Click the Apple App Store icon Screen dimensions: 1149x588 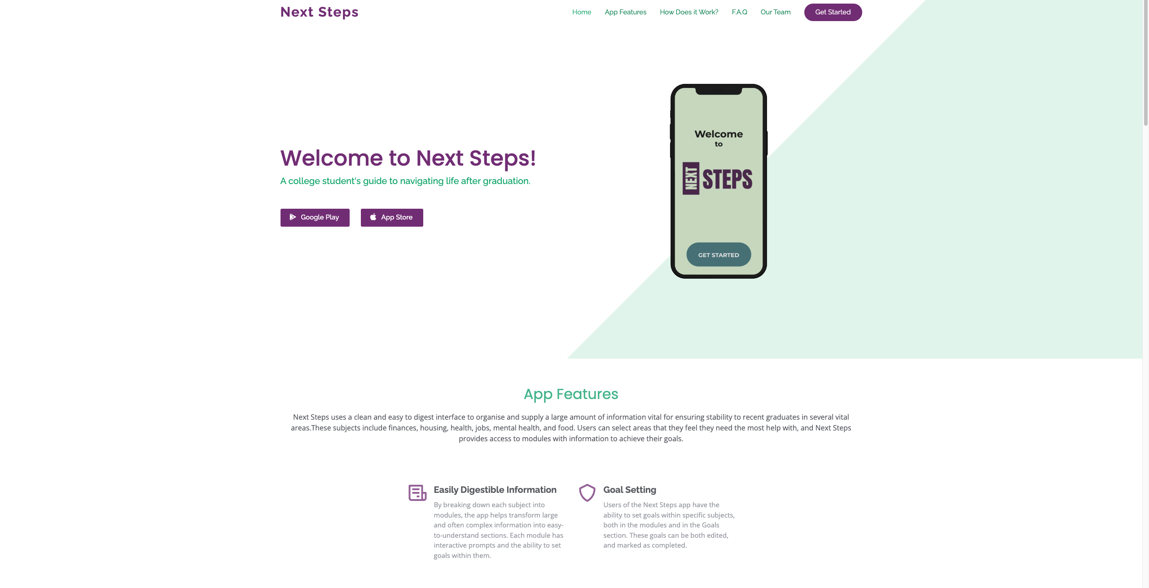(373, 218)
